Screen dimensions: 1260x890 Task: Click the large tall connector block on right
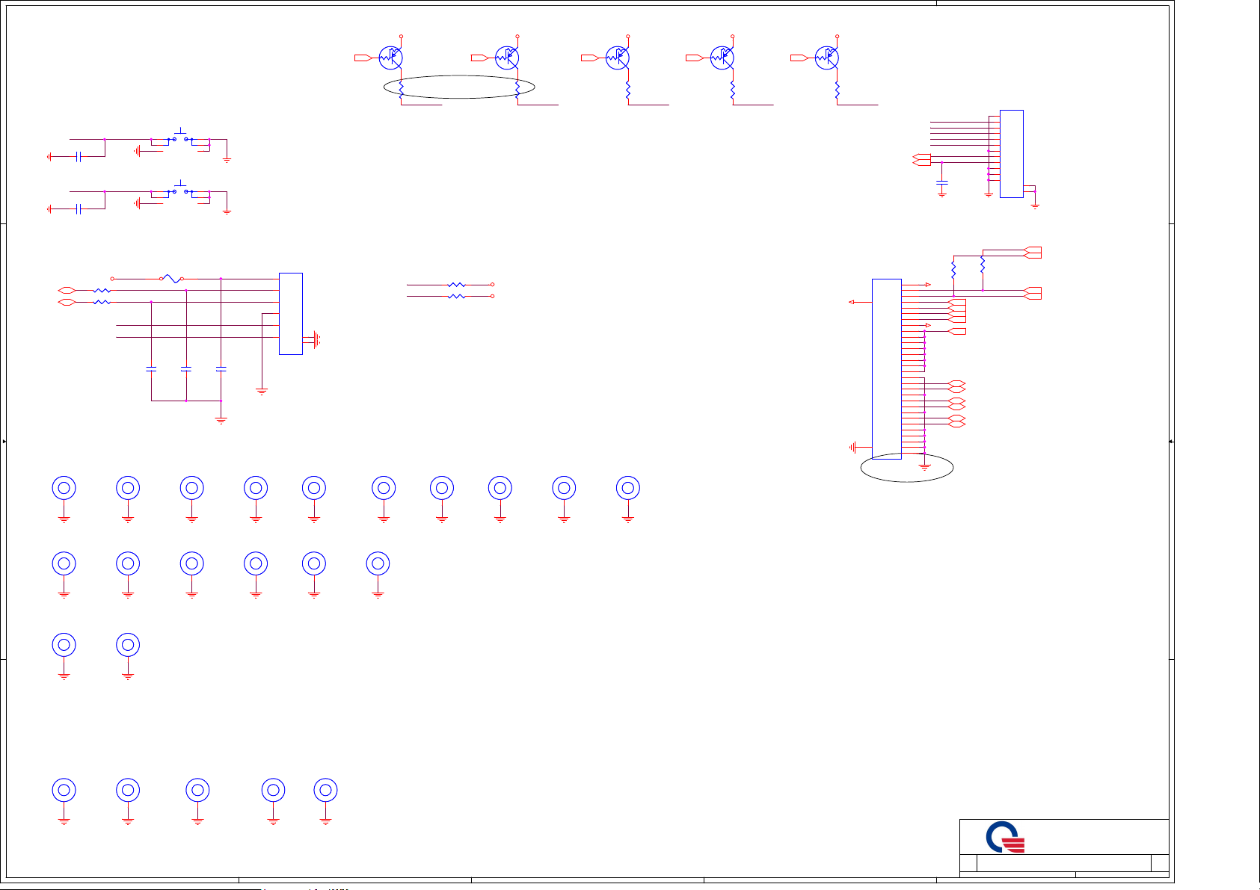click(x=887, y=368)
